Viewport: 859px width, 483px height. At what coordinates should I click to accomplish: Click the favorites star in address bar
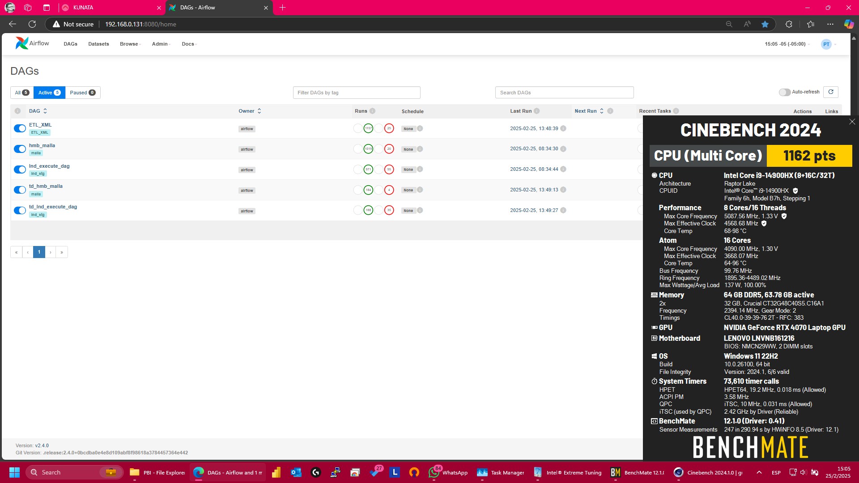(765, 24)
